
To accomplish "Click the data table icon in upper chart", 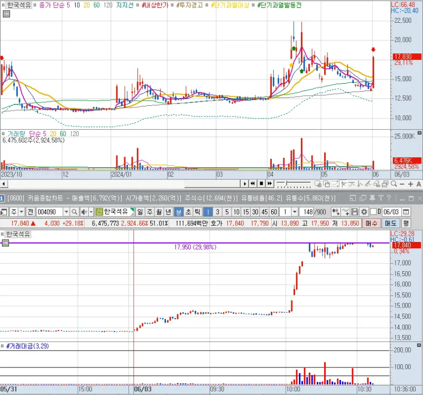I will 6,14.
